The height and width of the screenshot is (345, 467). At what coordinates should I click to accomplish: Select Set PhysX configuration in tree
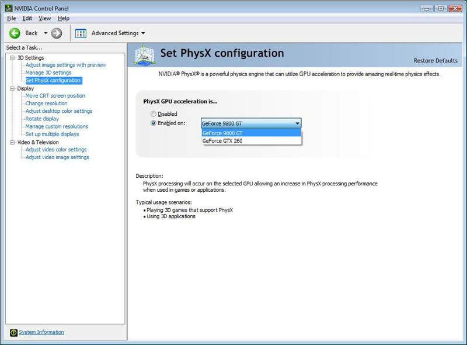53,80
